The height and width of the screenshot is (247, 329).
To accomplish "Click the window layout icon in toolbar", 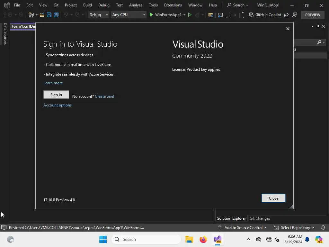I will pos(220,15).
